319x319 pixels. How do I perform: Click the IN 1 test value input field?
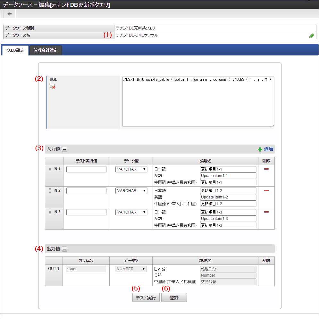pos(87,169)
